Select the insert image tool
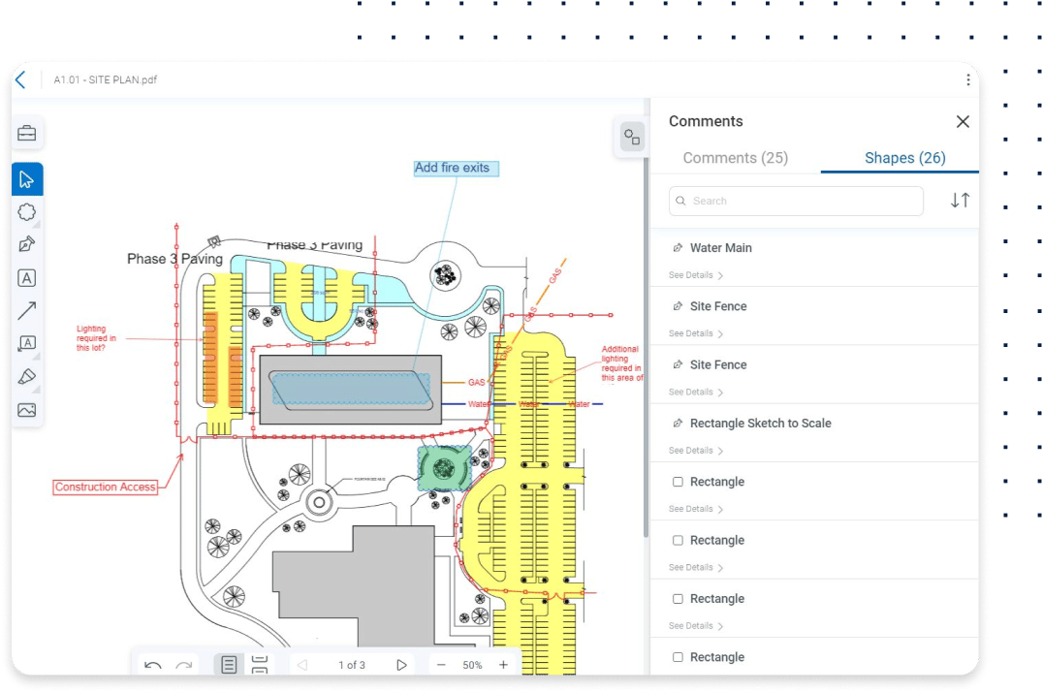Image resolution: width=1042 pixels, height=692 pixels. tap(27, 410)
